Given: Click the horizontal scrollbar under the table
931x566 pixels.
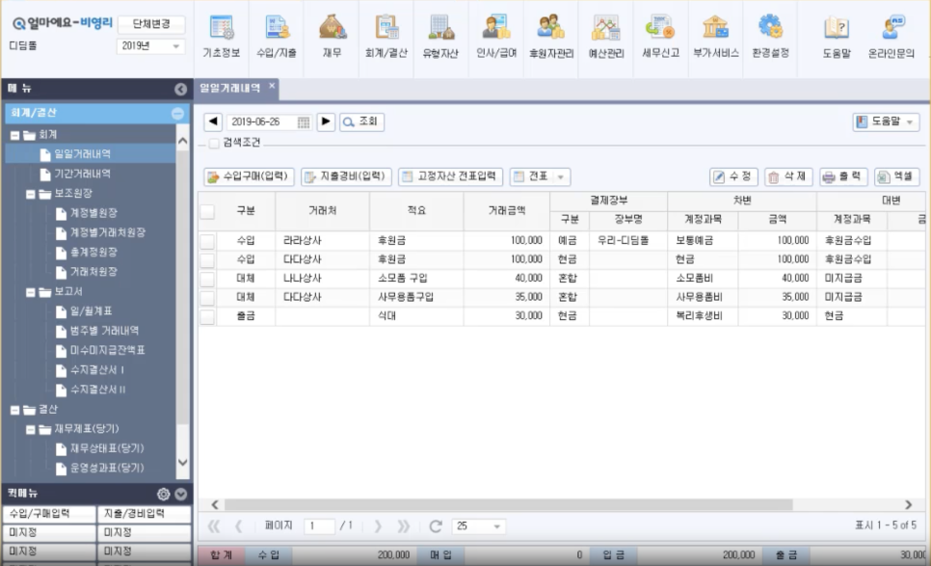Looking at the screenshot, I should pyautogui.click(x=508, y=505).
